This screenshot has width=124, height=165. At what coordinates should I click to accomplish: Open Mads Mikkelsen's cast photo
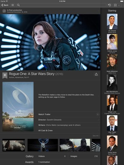pos(112,62)
